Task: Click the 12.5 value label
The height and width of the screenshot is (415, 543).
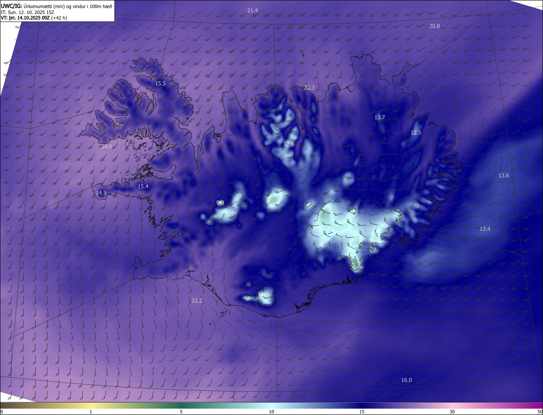Action: coord(416,133)
